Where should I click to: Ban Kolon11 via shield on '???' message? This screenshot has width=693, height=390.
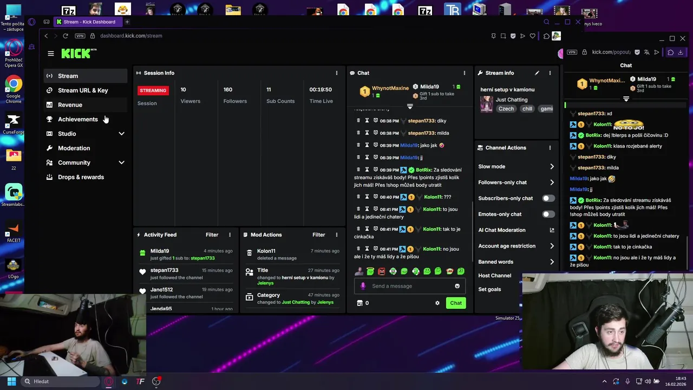click(x=376, y=197)
